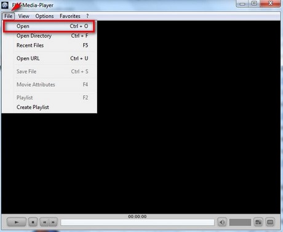Viewport: 283px width, 232px height.
Task: Click the second-to-last icon in the control bar
Action: click(258, 222)
